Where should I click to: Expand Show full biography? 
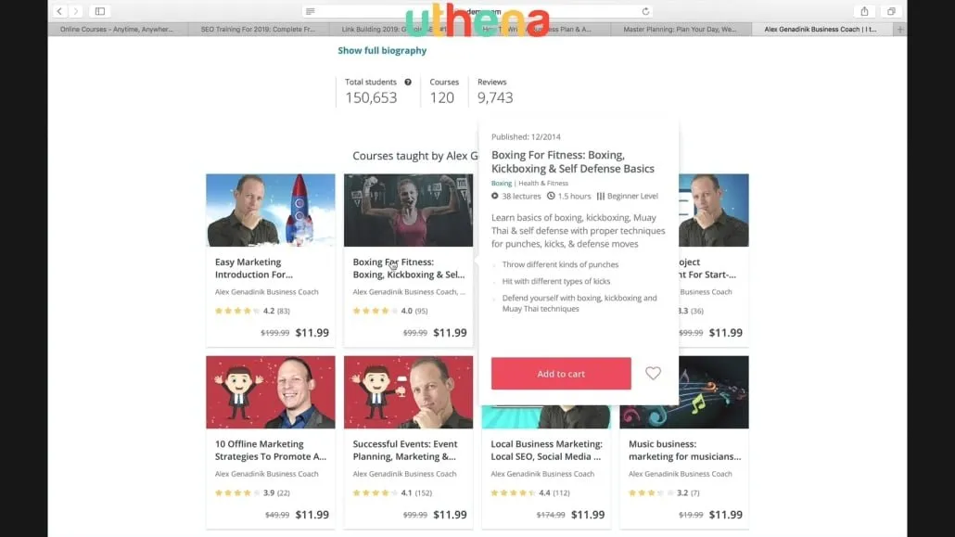click(382, 51)
